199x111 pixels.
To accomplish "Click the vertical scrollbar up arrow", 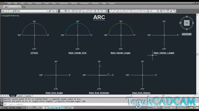I will 197,15.
